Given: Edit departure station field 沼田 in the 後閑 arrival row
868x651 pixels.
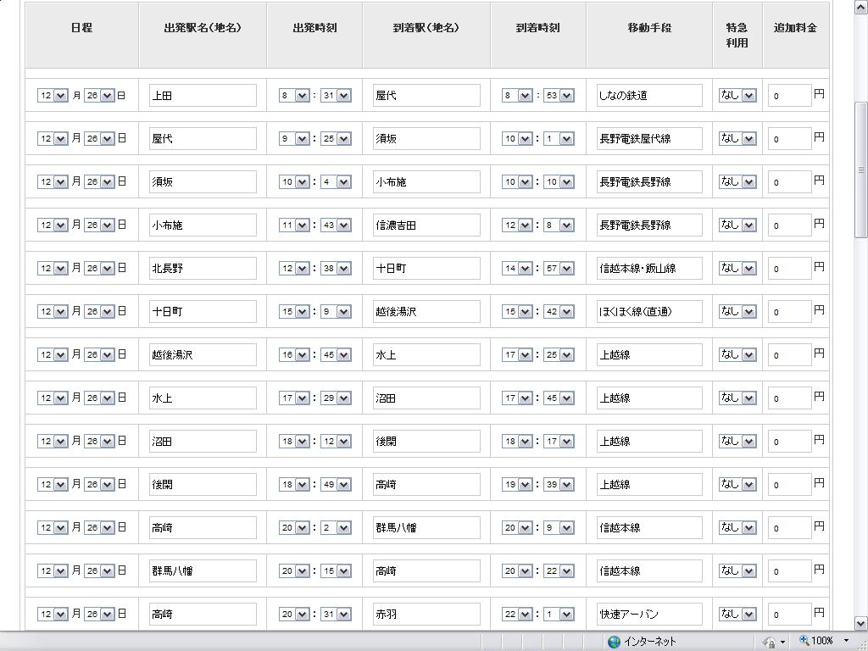Looking at the screenshot, I should click(x=203, y=441).
